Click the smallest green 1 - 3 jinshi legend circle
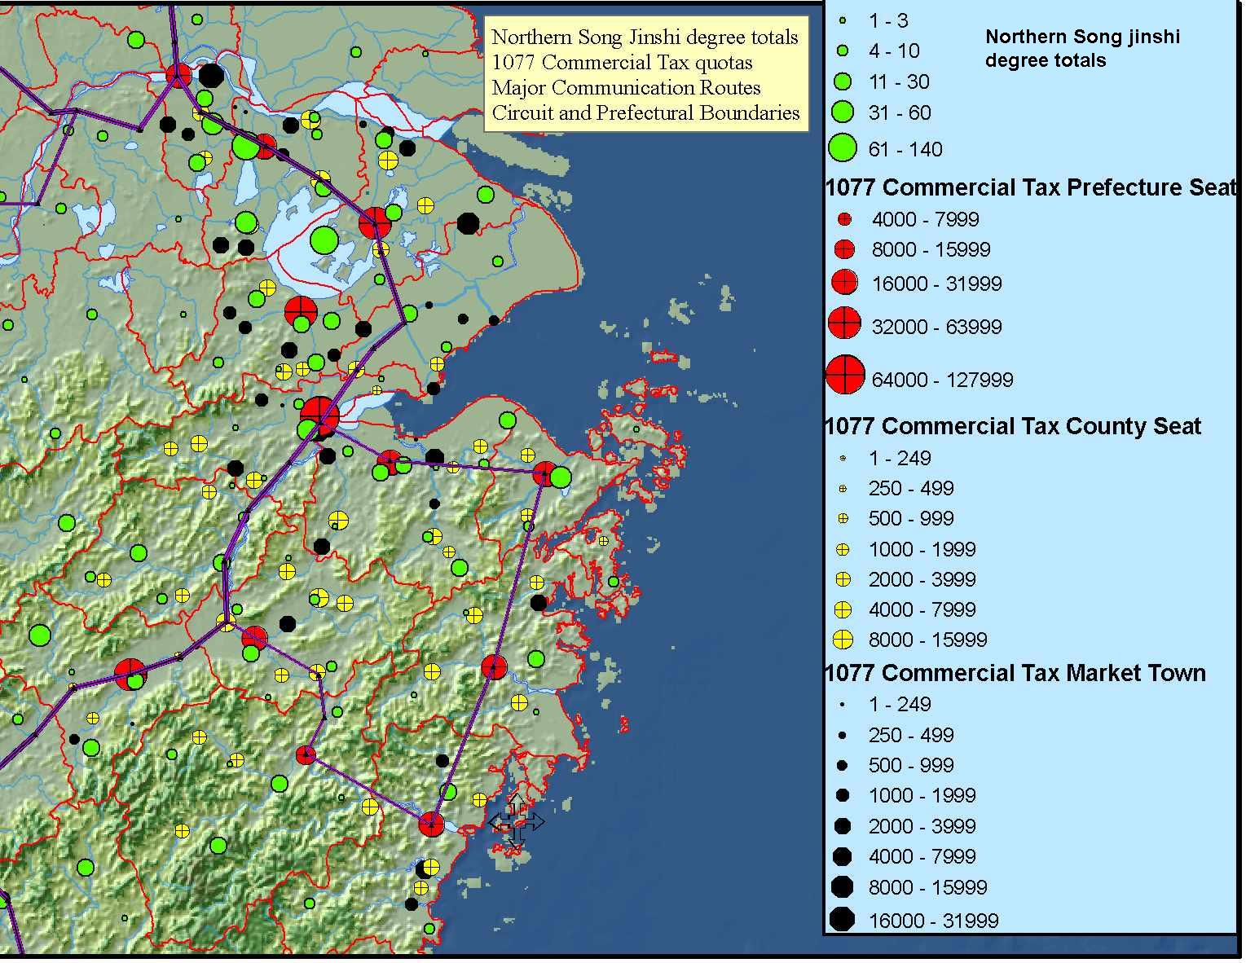This screenshot has height=963, width=1246. coord(843,20)
